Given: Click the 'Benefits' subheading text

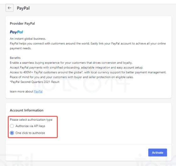Looking at the screenshot, I should coord(15,58).
